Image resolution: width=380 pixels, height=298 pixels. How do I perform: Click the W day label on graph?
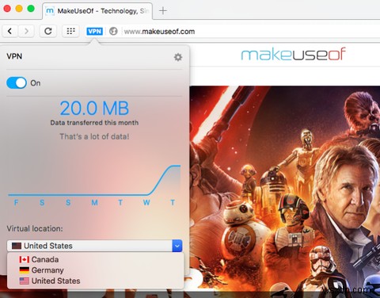tap(146, 203)
